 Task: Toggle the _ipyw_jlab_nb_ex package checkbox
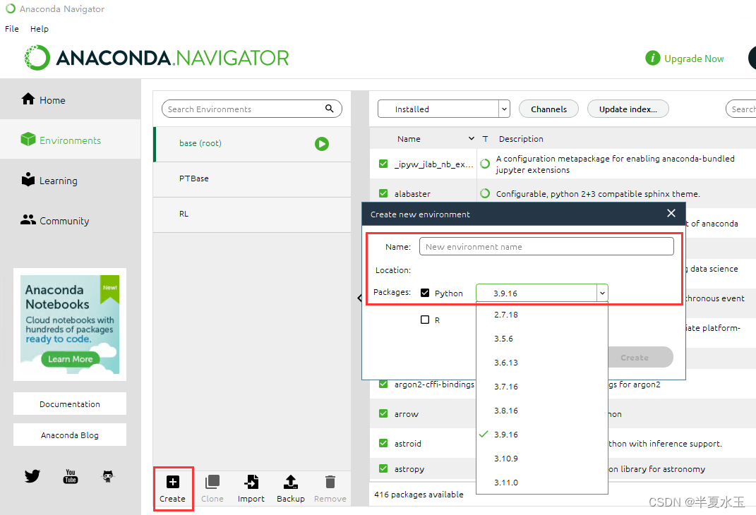tap(383, 164)
